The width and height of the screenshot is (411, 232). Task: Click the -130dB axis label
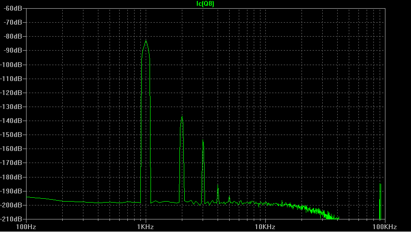click(11, 107)
